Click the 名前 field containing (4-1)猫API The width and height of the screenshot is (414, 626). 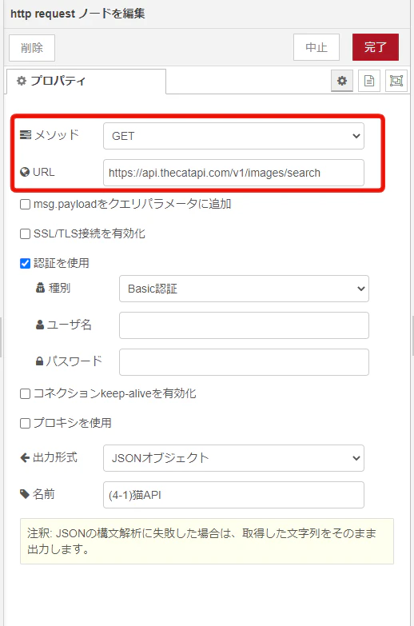[x=233, y=495]
